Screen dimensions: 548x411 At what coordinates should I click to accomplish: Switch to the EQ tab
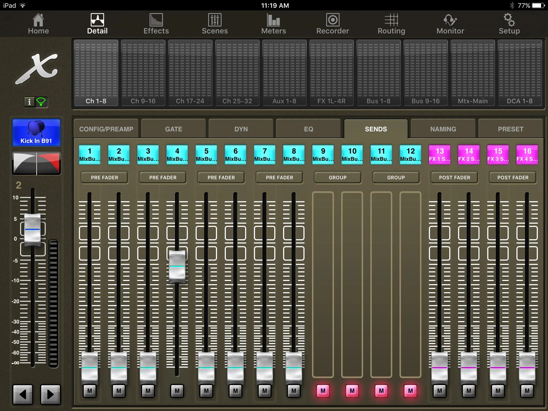point(308,129)
